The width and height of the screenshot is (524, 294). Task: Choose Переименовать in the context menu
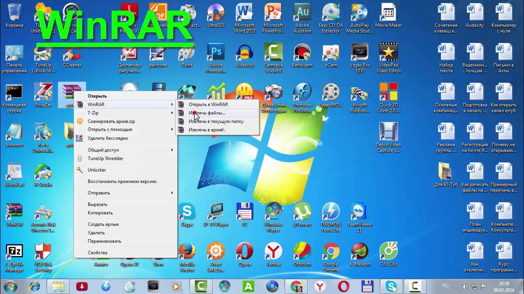[126, 241]
